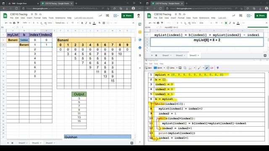Screen dimensions: 269x151
Task: Open Insert menu in left Sheets window
Action: 29,18
